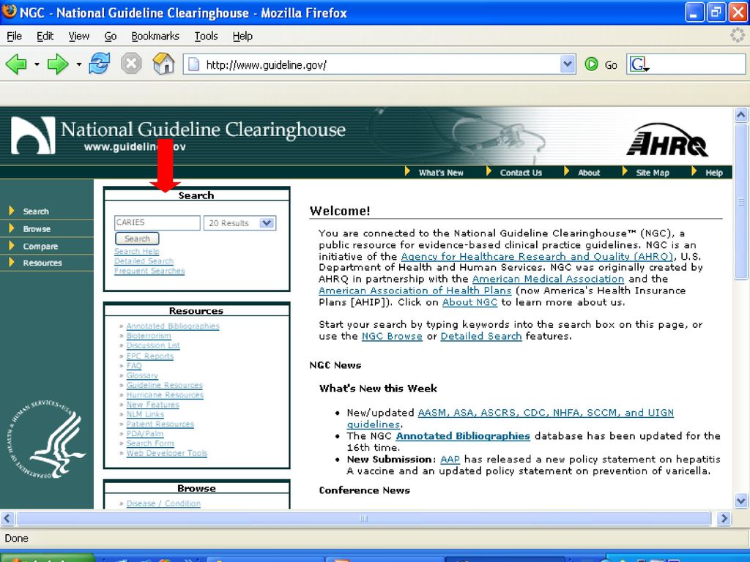Open What's New in the top navigation

441,173
